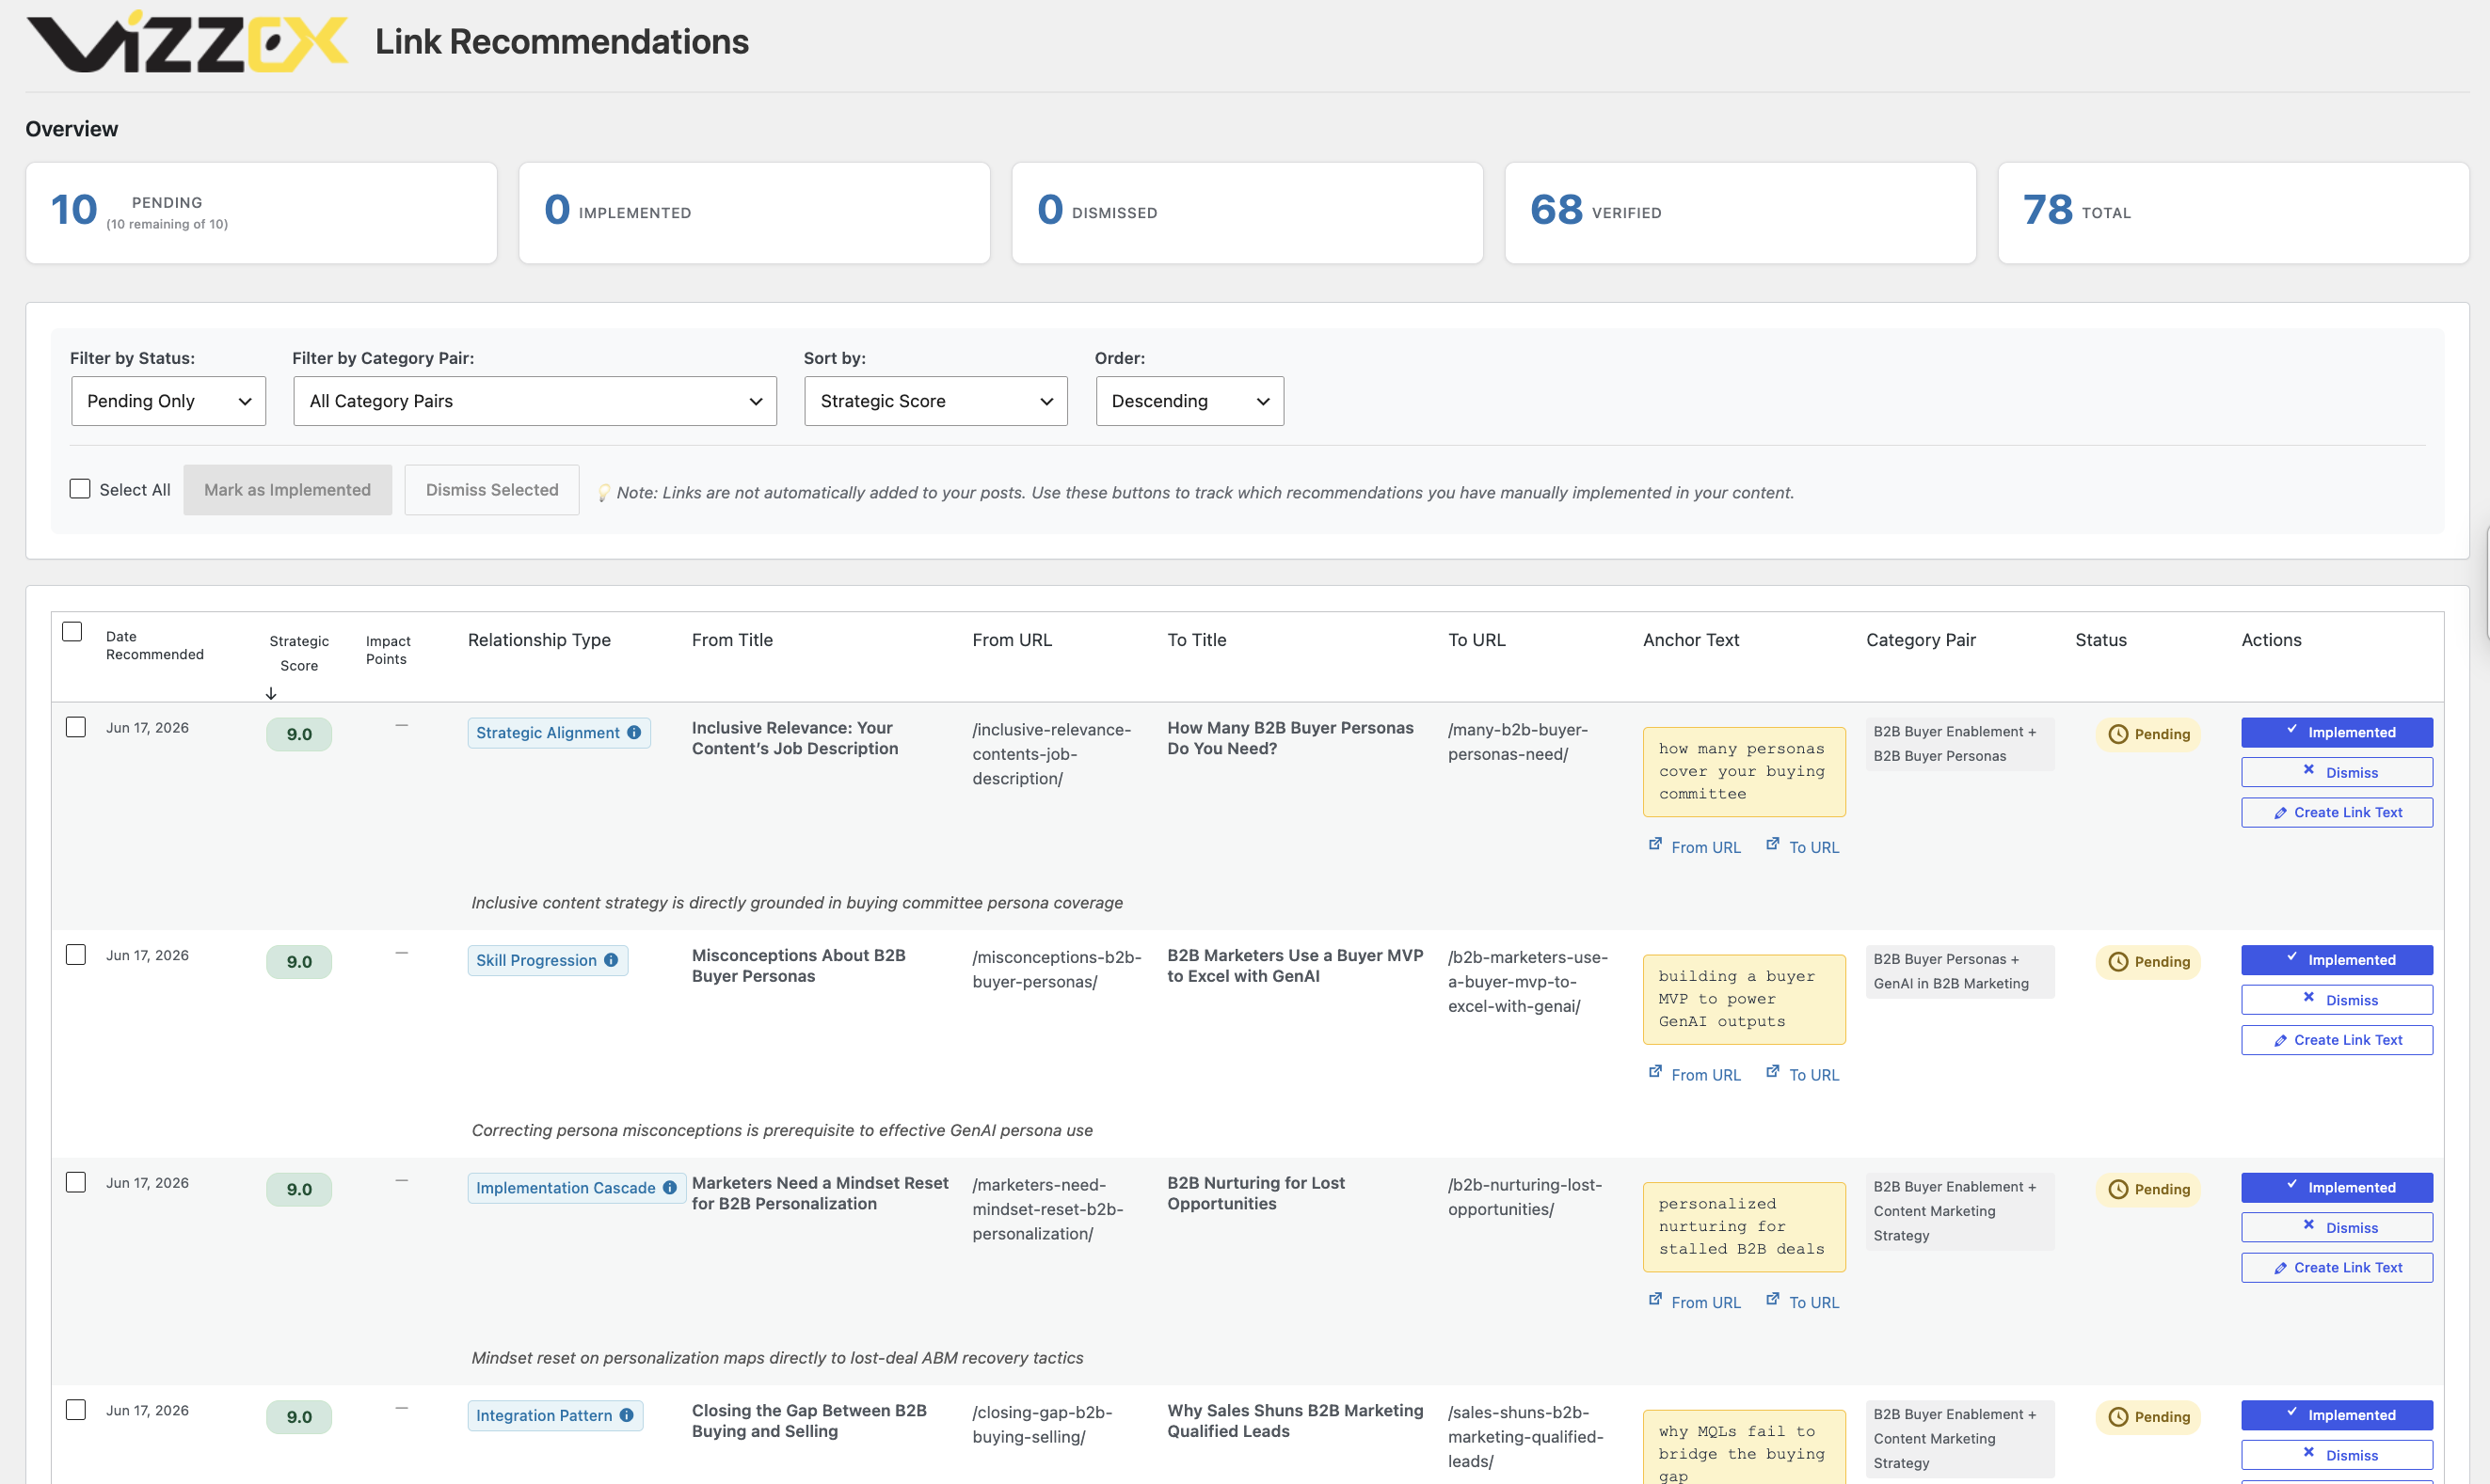Tick the table header select-all checkbox
The image size is (2490, 1484).
[x=72, y=632]
